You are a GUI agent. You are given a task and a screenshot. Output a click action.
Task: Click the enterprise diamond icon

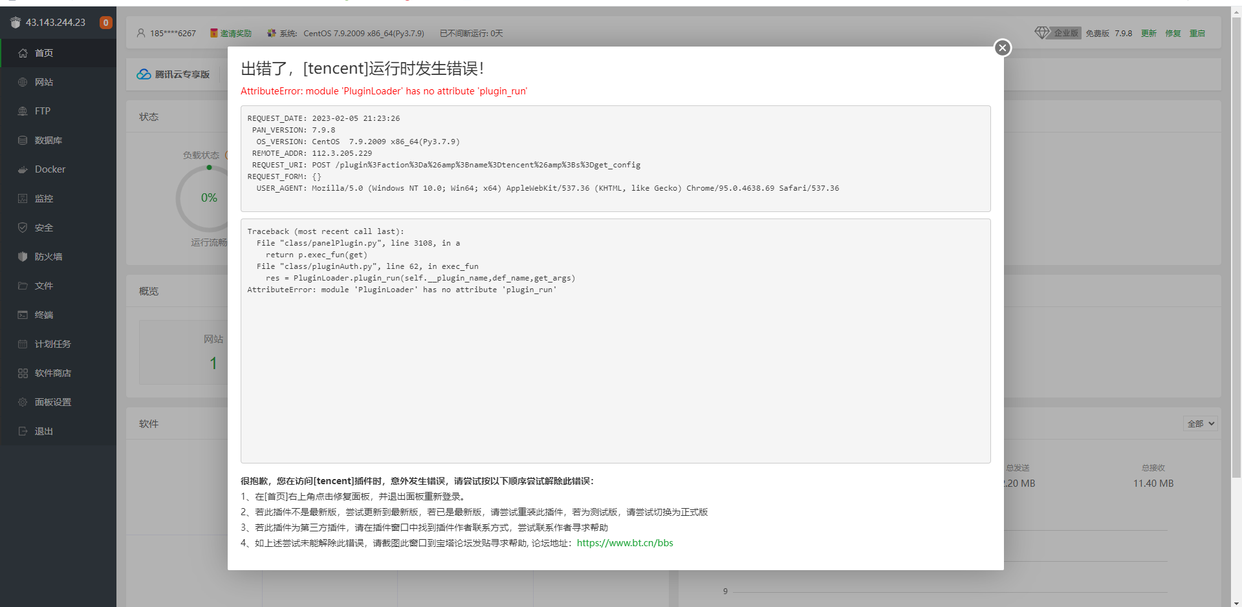(1041, 32)
